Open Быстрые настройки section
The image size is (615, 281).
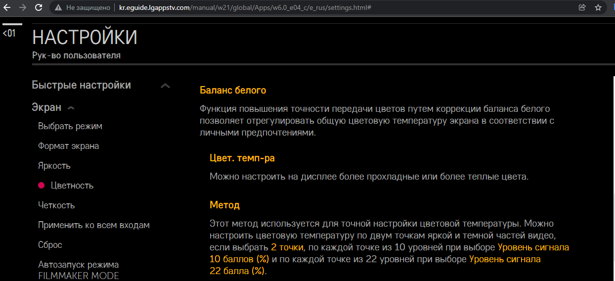81,85
